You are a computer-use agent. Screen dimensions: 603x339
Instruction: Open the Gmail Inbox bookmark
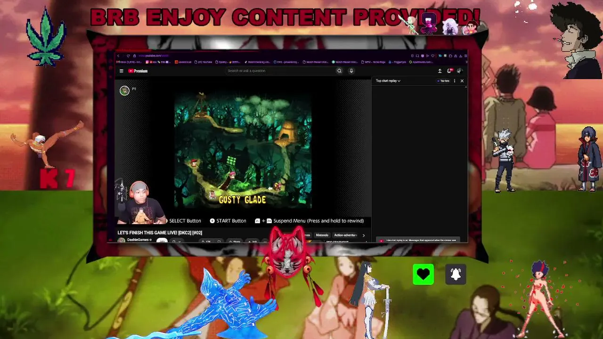point(130,62)
